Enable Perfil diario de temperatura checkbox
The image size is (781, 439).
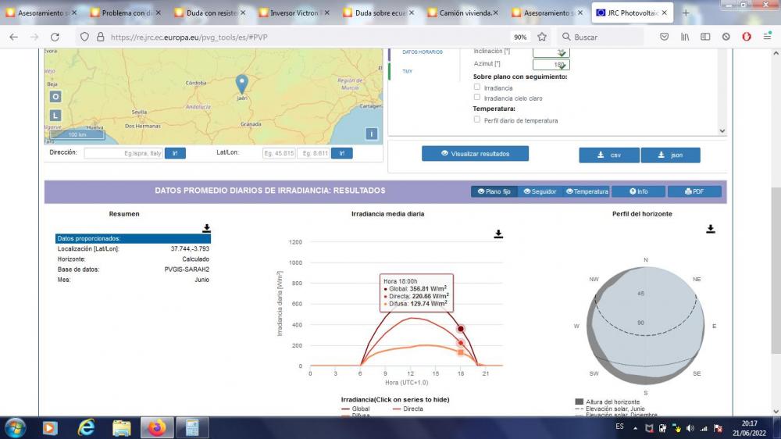(x=477, y=120)
